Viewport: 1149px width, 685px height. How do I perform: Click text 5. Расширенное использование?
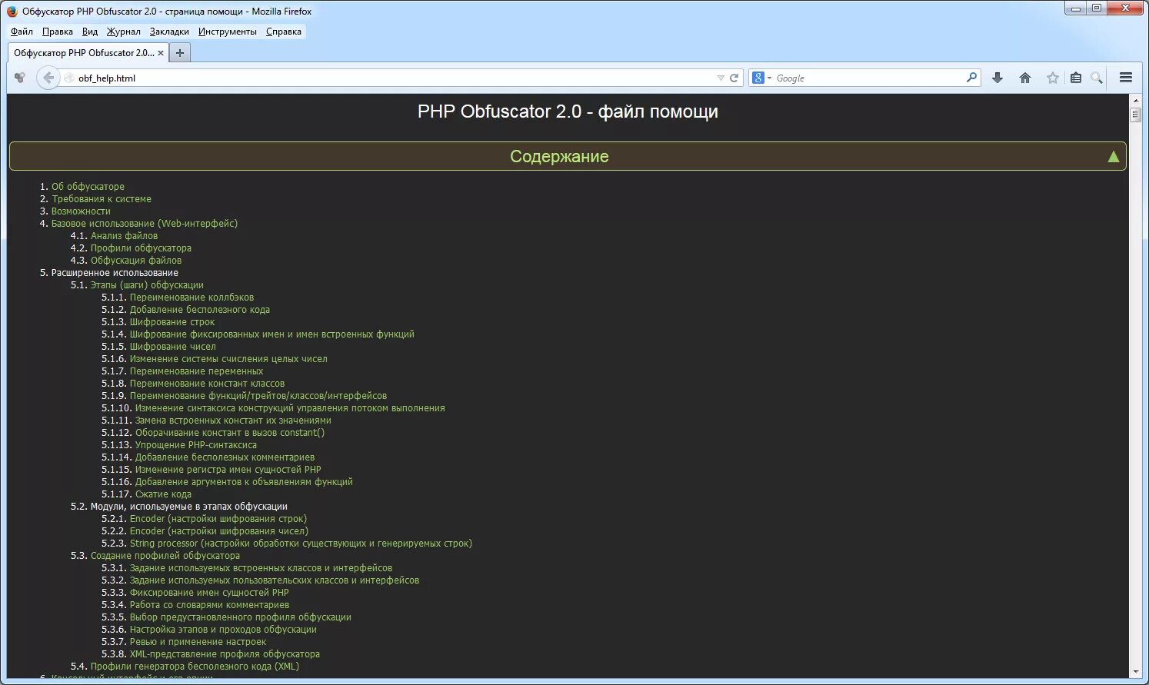[x=109, y=273]
